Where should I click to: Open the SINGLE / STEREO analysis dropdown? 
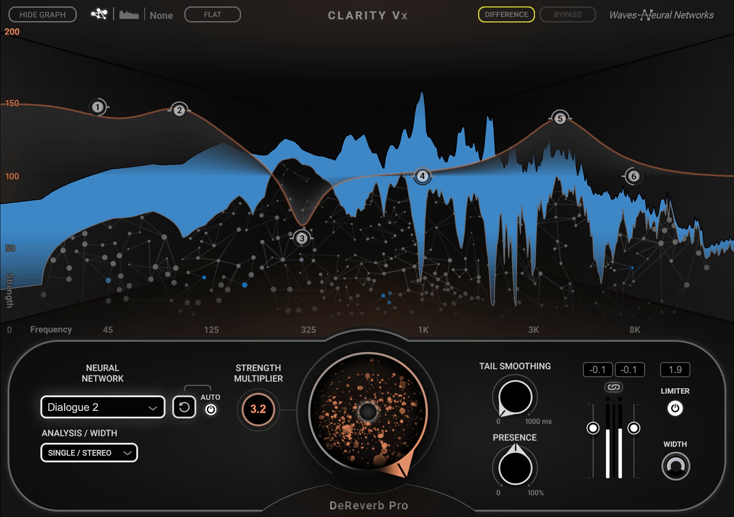coord(89,453)
